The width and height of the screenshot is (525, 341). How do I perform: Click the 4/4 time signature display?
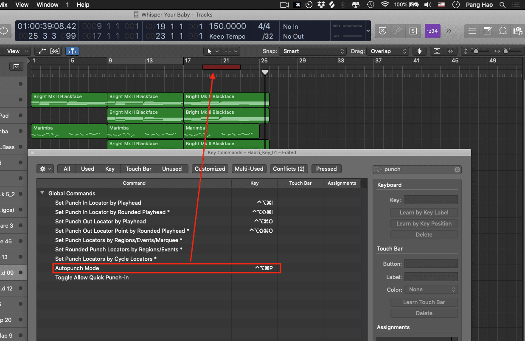tap(264, 26)
